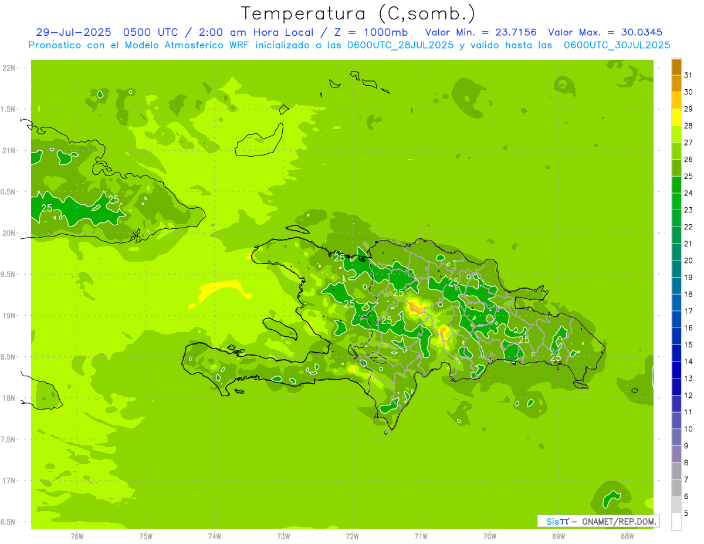
Task: Click the legend value "26"
Action: pos(688,159)
